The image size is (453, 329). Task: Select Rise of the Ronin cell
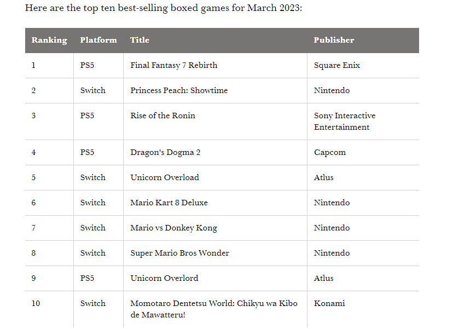click(162, 116)
